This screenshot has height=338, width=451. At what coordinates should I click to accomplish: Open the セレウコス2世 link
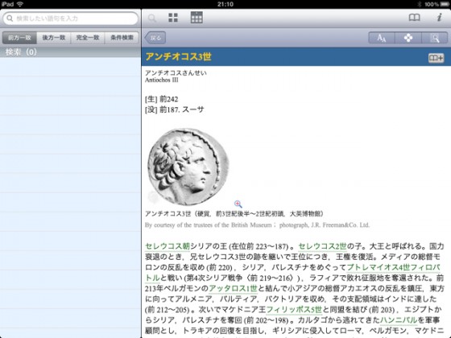click(322, 246)
